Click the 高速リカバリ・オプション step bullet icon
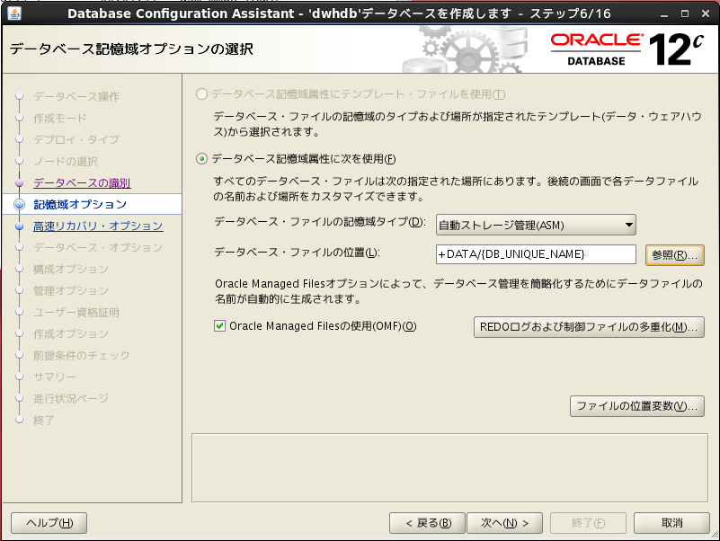 point(19,226)
